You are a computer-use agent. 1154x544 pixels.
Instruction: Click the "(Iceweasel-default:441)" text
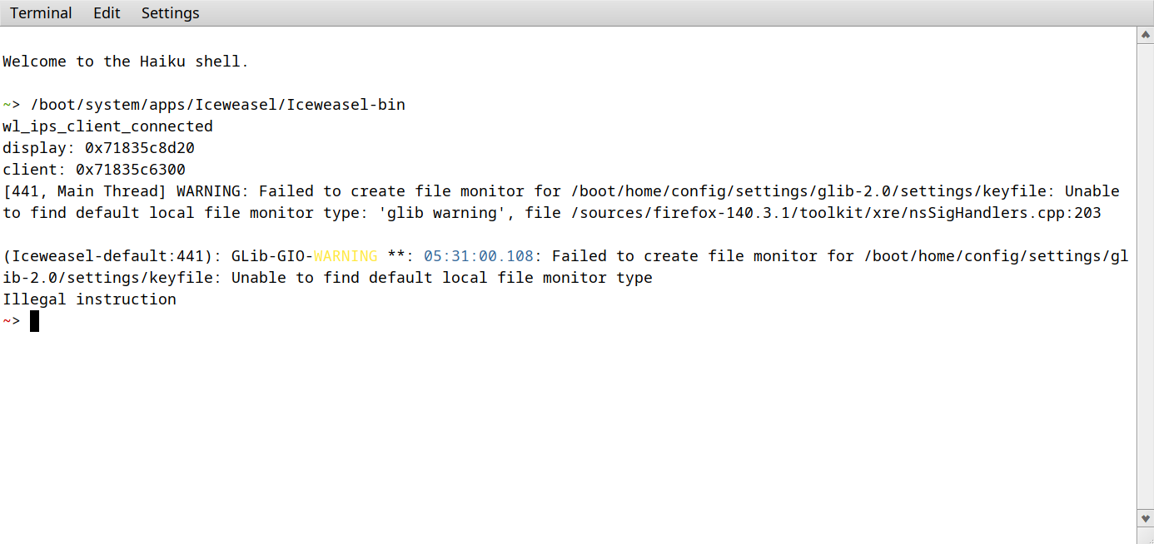click(112, 256)
